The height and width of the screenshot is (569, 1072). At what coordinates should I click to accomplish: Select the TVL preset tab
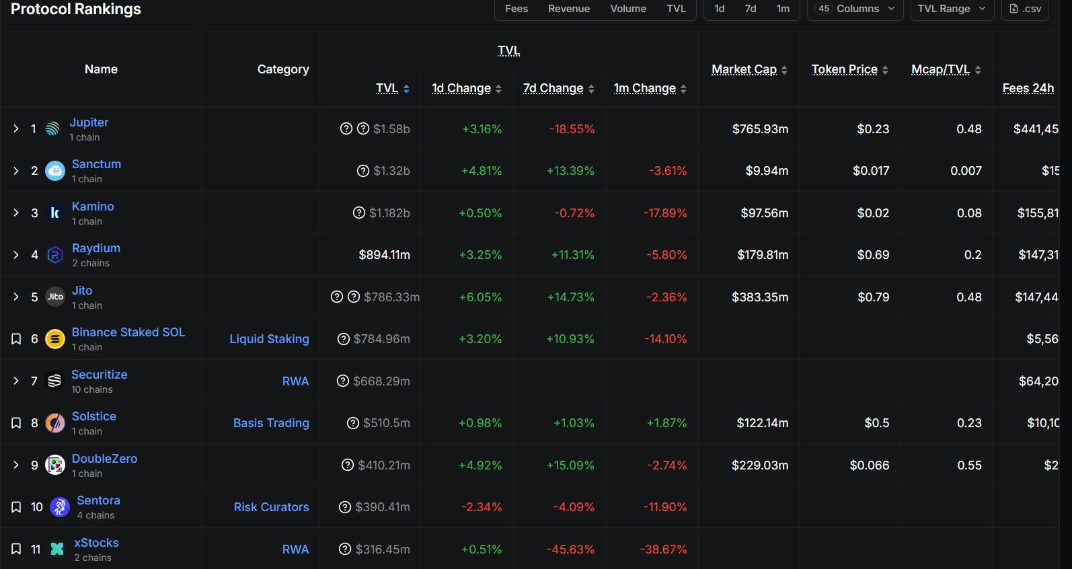677,9
